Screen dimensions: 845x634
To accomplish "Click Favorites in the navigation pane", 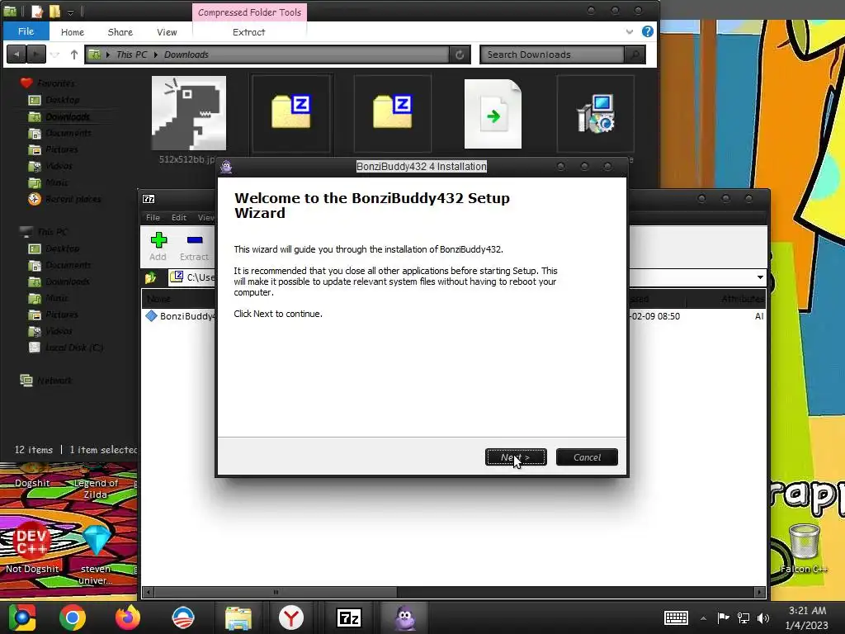I will [x=55, y=83].
